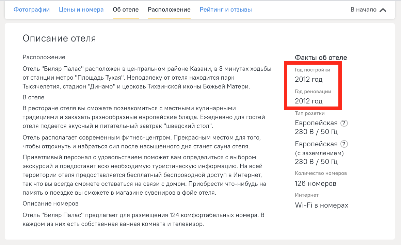Click the Описание номеров subheading

click(x=50, y=203)
